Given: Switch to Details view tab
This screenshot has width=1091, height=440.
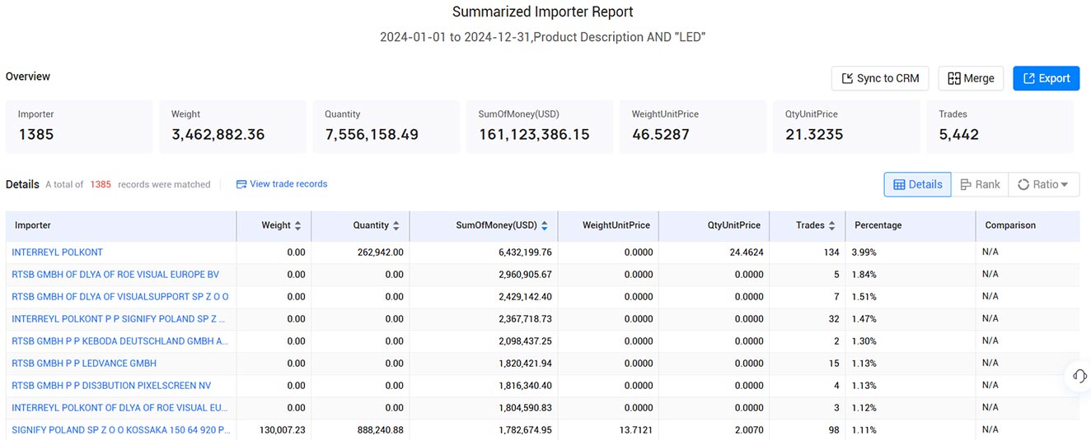Looking at the screenshot, I should point(917,184).
